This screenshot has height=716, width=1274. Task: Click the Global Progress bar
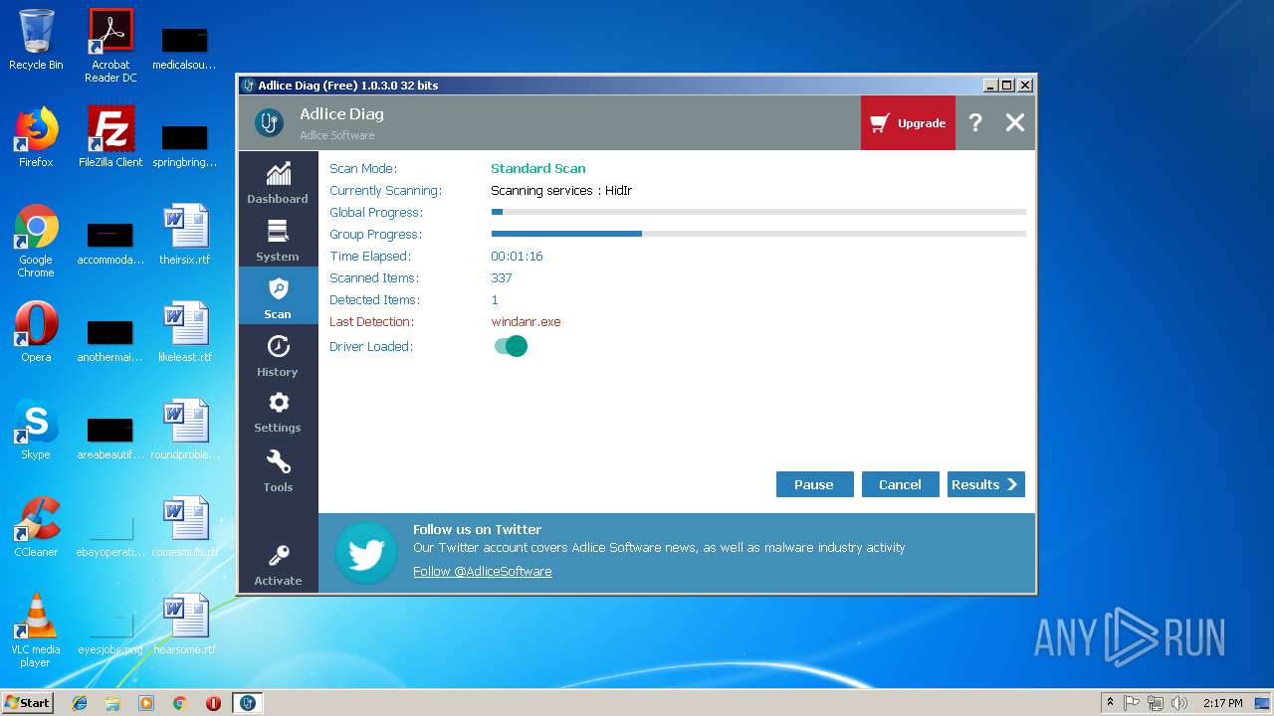point(758,212)
